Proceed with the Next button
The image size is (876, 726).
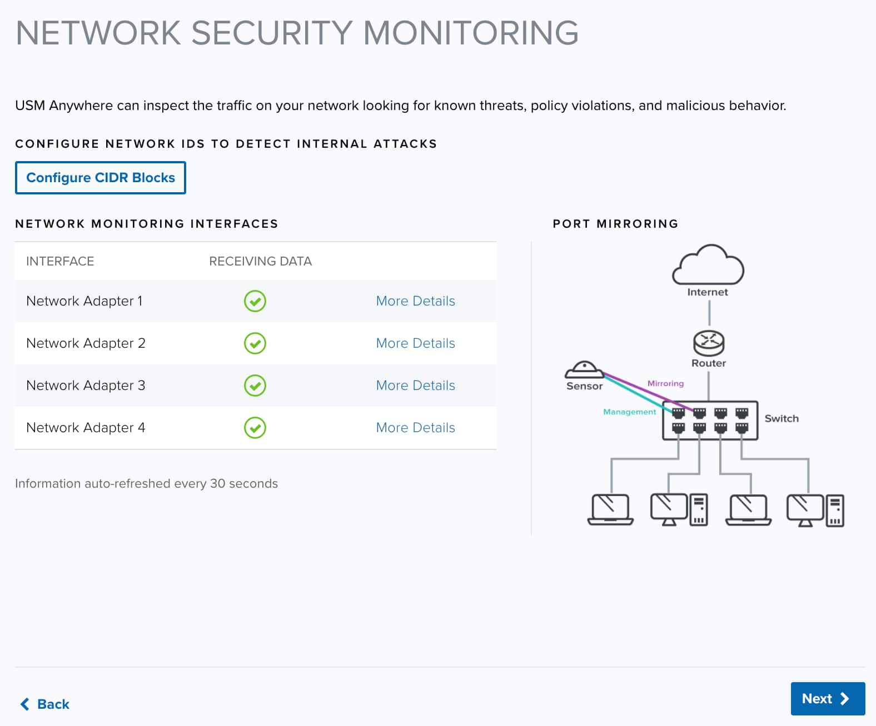(x=828, y=698)
